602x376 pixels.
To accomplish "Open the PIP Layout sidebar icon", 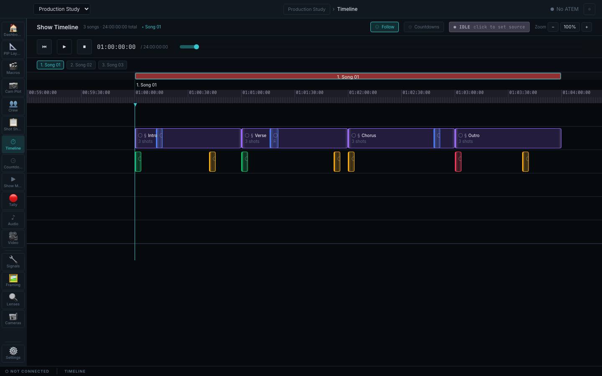I will tap(13, 49).
